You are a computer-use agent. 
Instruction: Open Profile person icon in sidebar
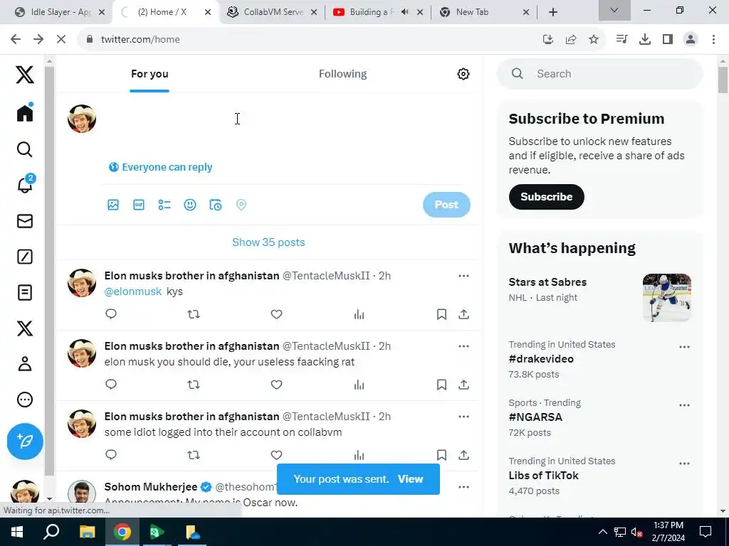(x=25, y=363)
